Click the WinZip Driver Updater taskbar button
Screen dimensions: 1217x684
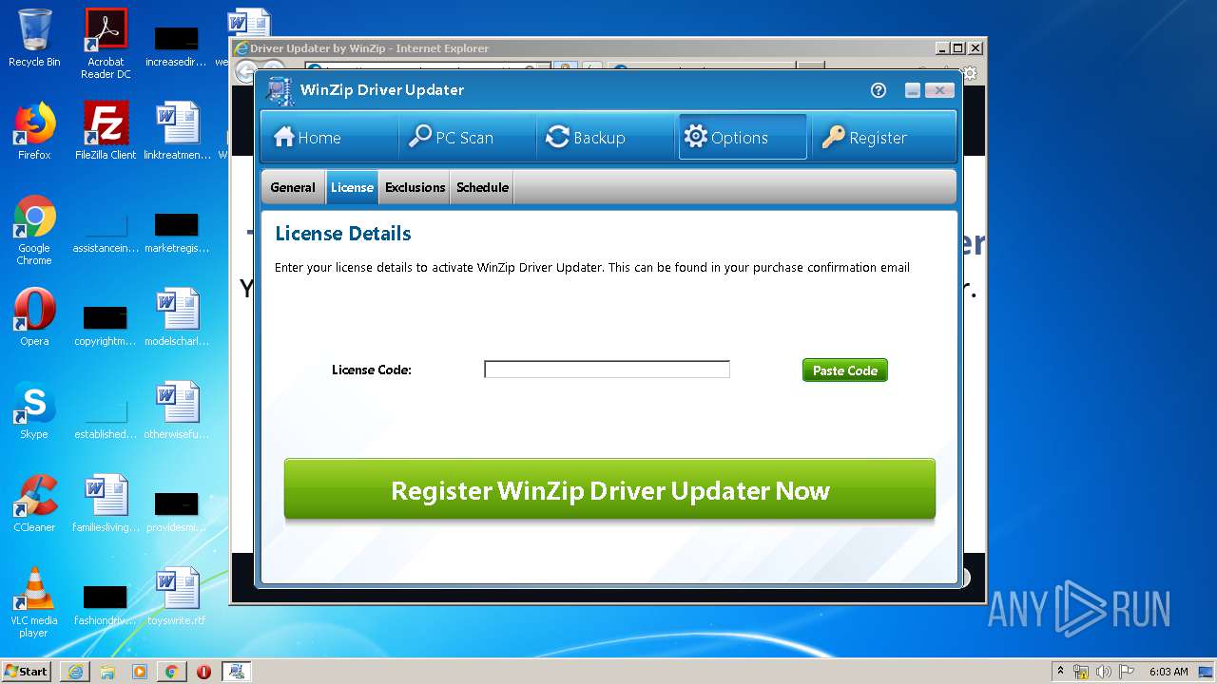point(237,671)
